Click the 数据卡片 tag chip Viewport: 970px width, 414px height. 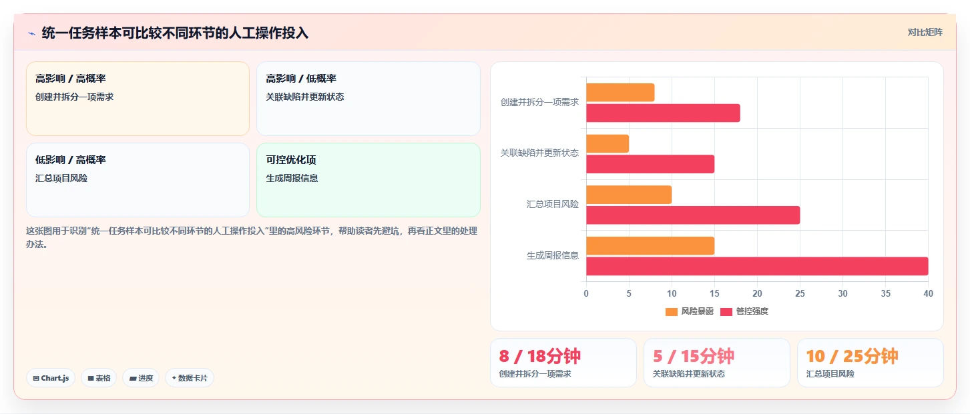[190, 378]
